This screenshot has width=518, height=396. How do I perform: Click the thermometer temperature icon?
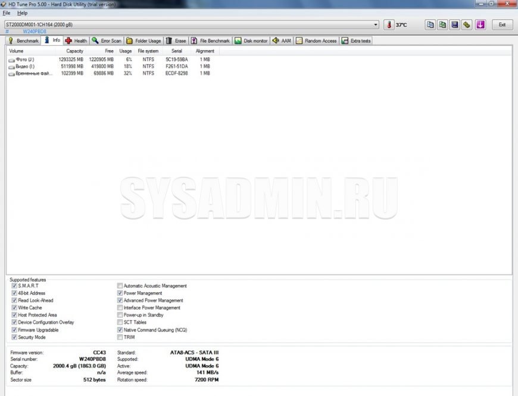(389, 24)
